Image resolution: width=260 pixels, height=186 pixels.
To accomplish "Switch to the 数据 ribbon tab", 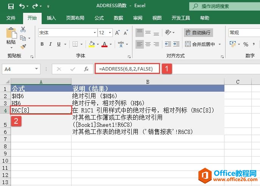I will [x=118, y=18].
